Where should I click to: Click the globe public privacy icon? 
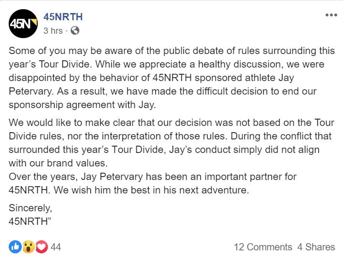tap(75, 30)
